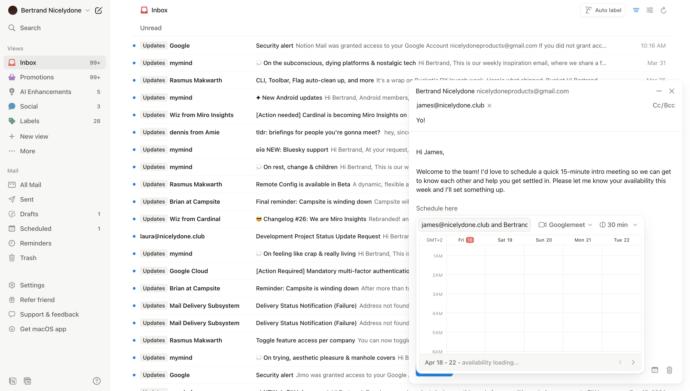Open Trash folder
The width and height of the screenshot is (690, 391).
tap(55, 258)
